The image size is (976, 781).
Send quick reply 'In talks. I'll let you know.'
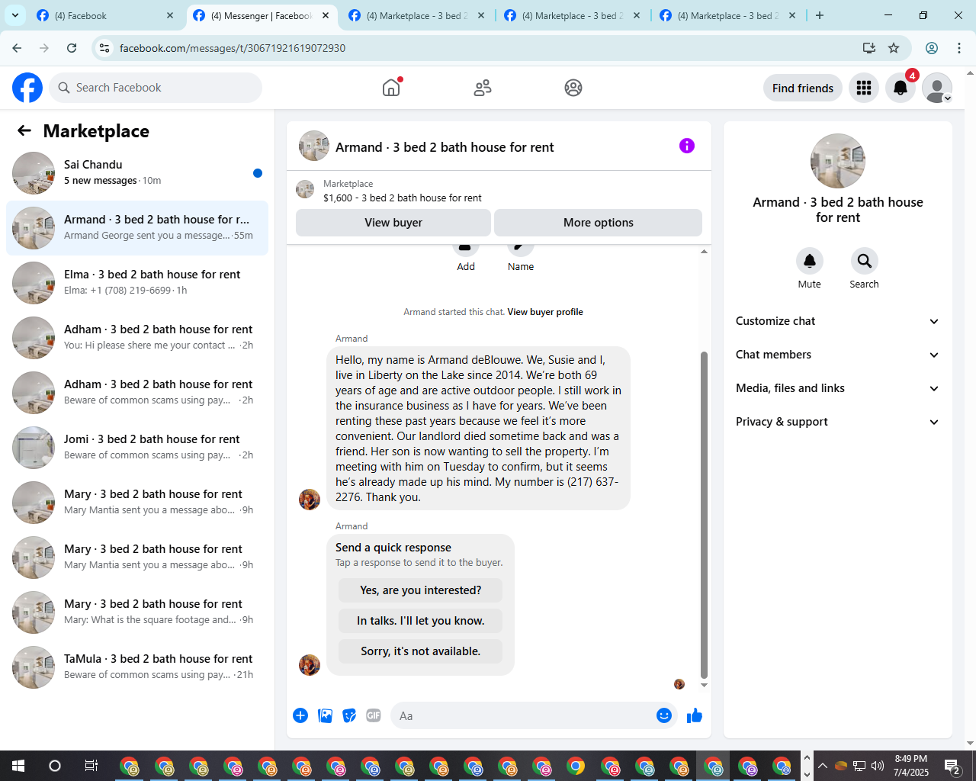pyautogui.click(x=421, y=621)
